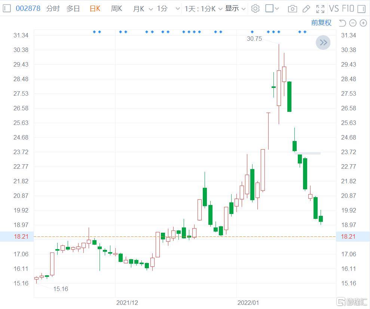Image resolution: width=370 pixels, height=309 pixels.
Task: Click the 2022/01 date axis label
Action: pos(248,303)
